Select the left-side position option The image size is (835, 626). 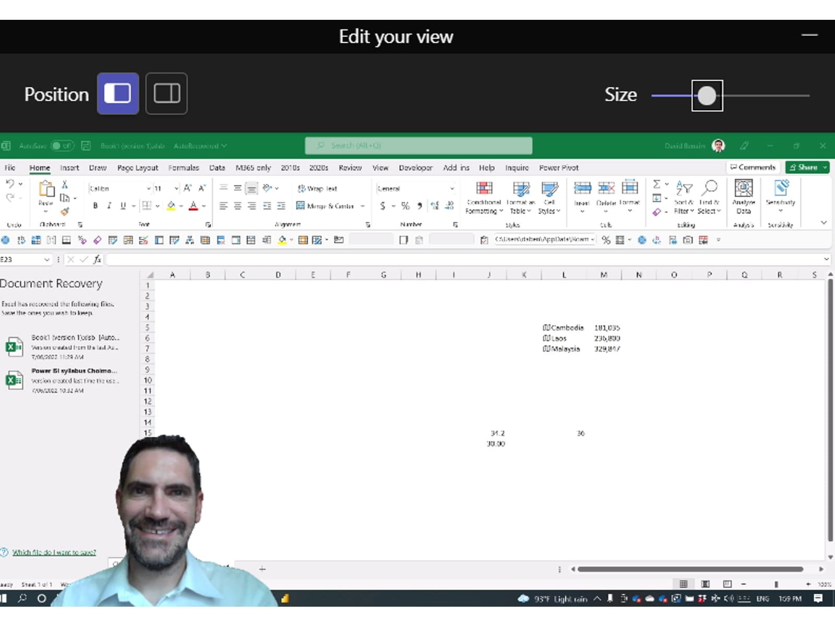118,94
